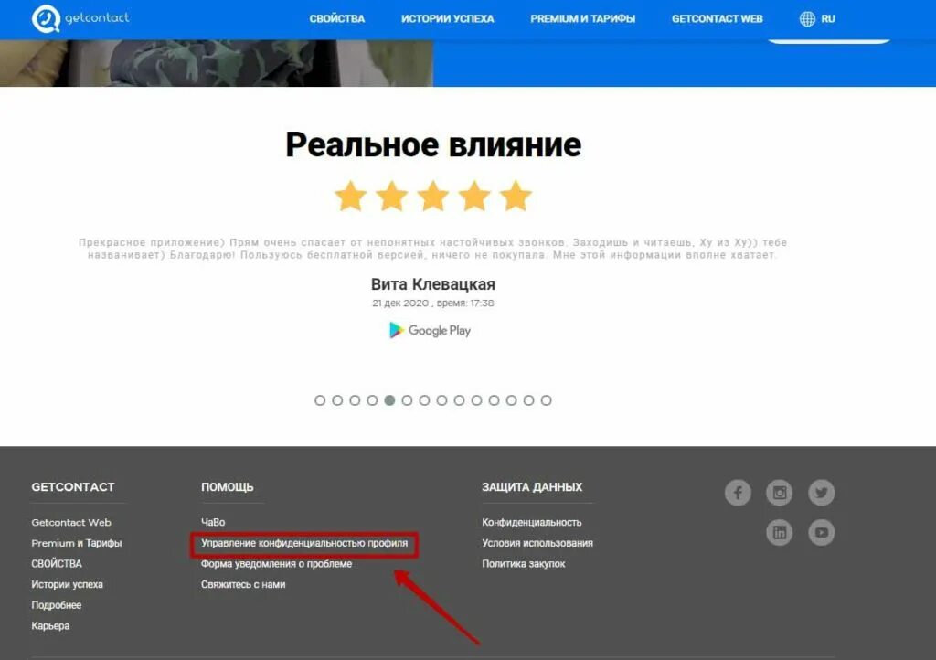Open PREMIUM И ТАРИФЫ in the top navigation
This screenshot has height=660, width=936.
pyautogui.click(x=582, y=18)
